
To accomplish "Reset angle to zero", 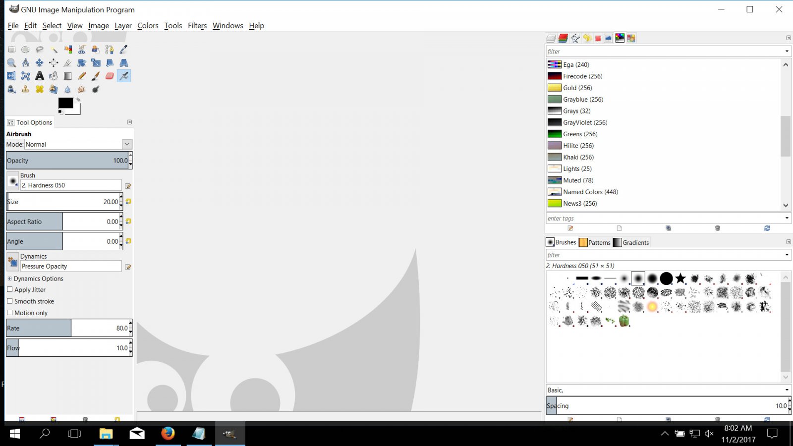I will pos(128,241).
